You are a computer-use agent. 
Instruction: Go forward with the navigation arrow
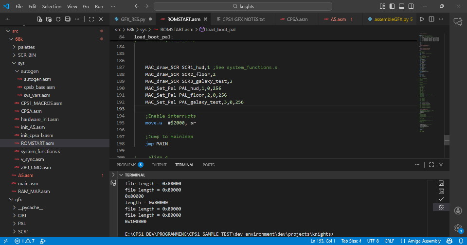click(146, 6)
